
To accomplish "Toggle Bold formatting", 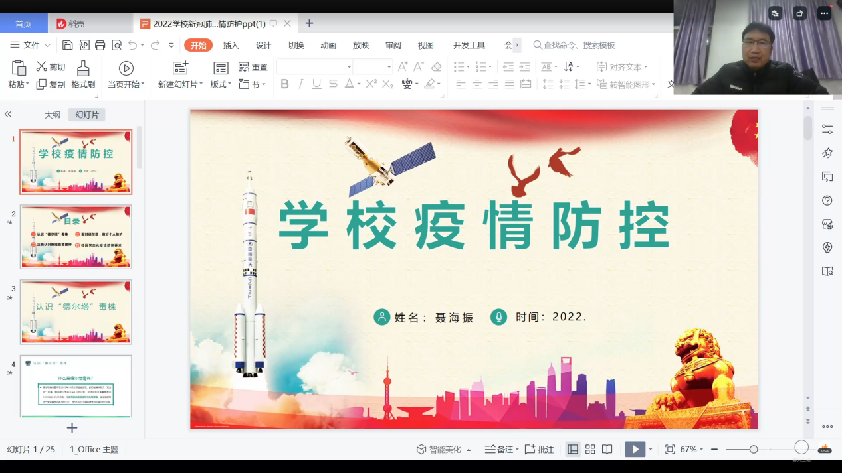I will pyautogui.click(x=284, y=84).
